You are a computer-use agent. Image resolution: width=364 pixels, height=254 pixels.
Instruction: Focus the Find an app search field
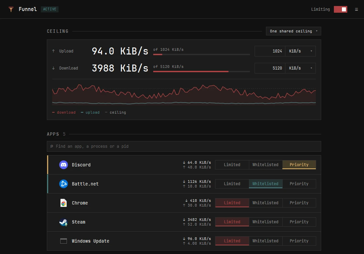coord(184,146)
